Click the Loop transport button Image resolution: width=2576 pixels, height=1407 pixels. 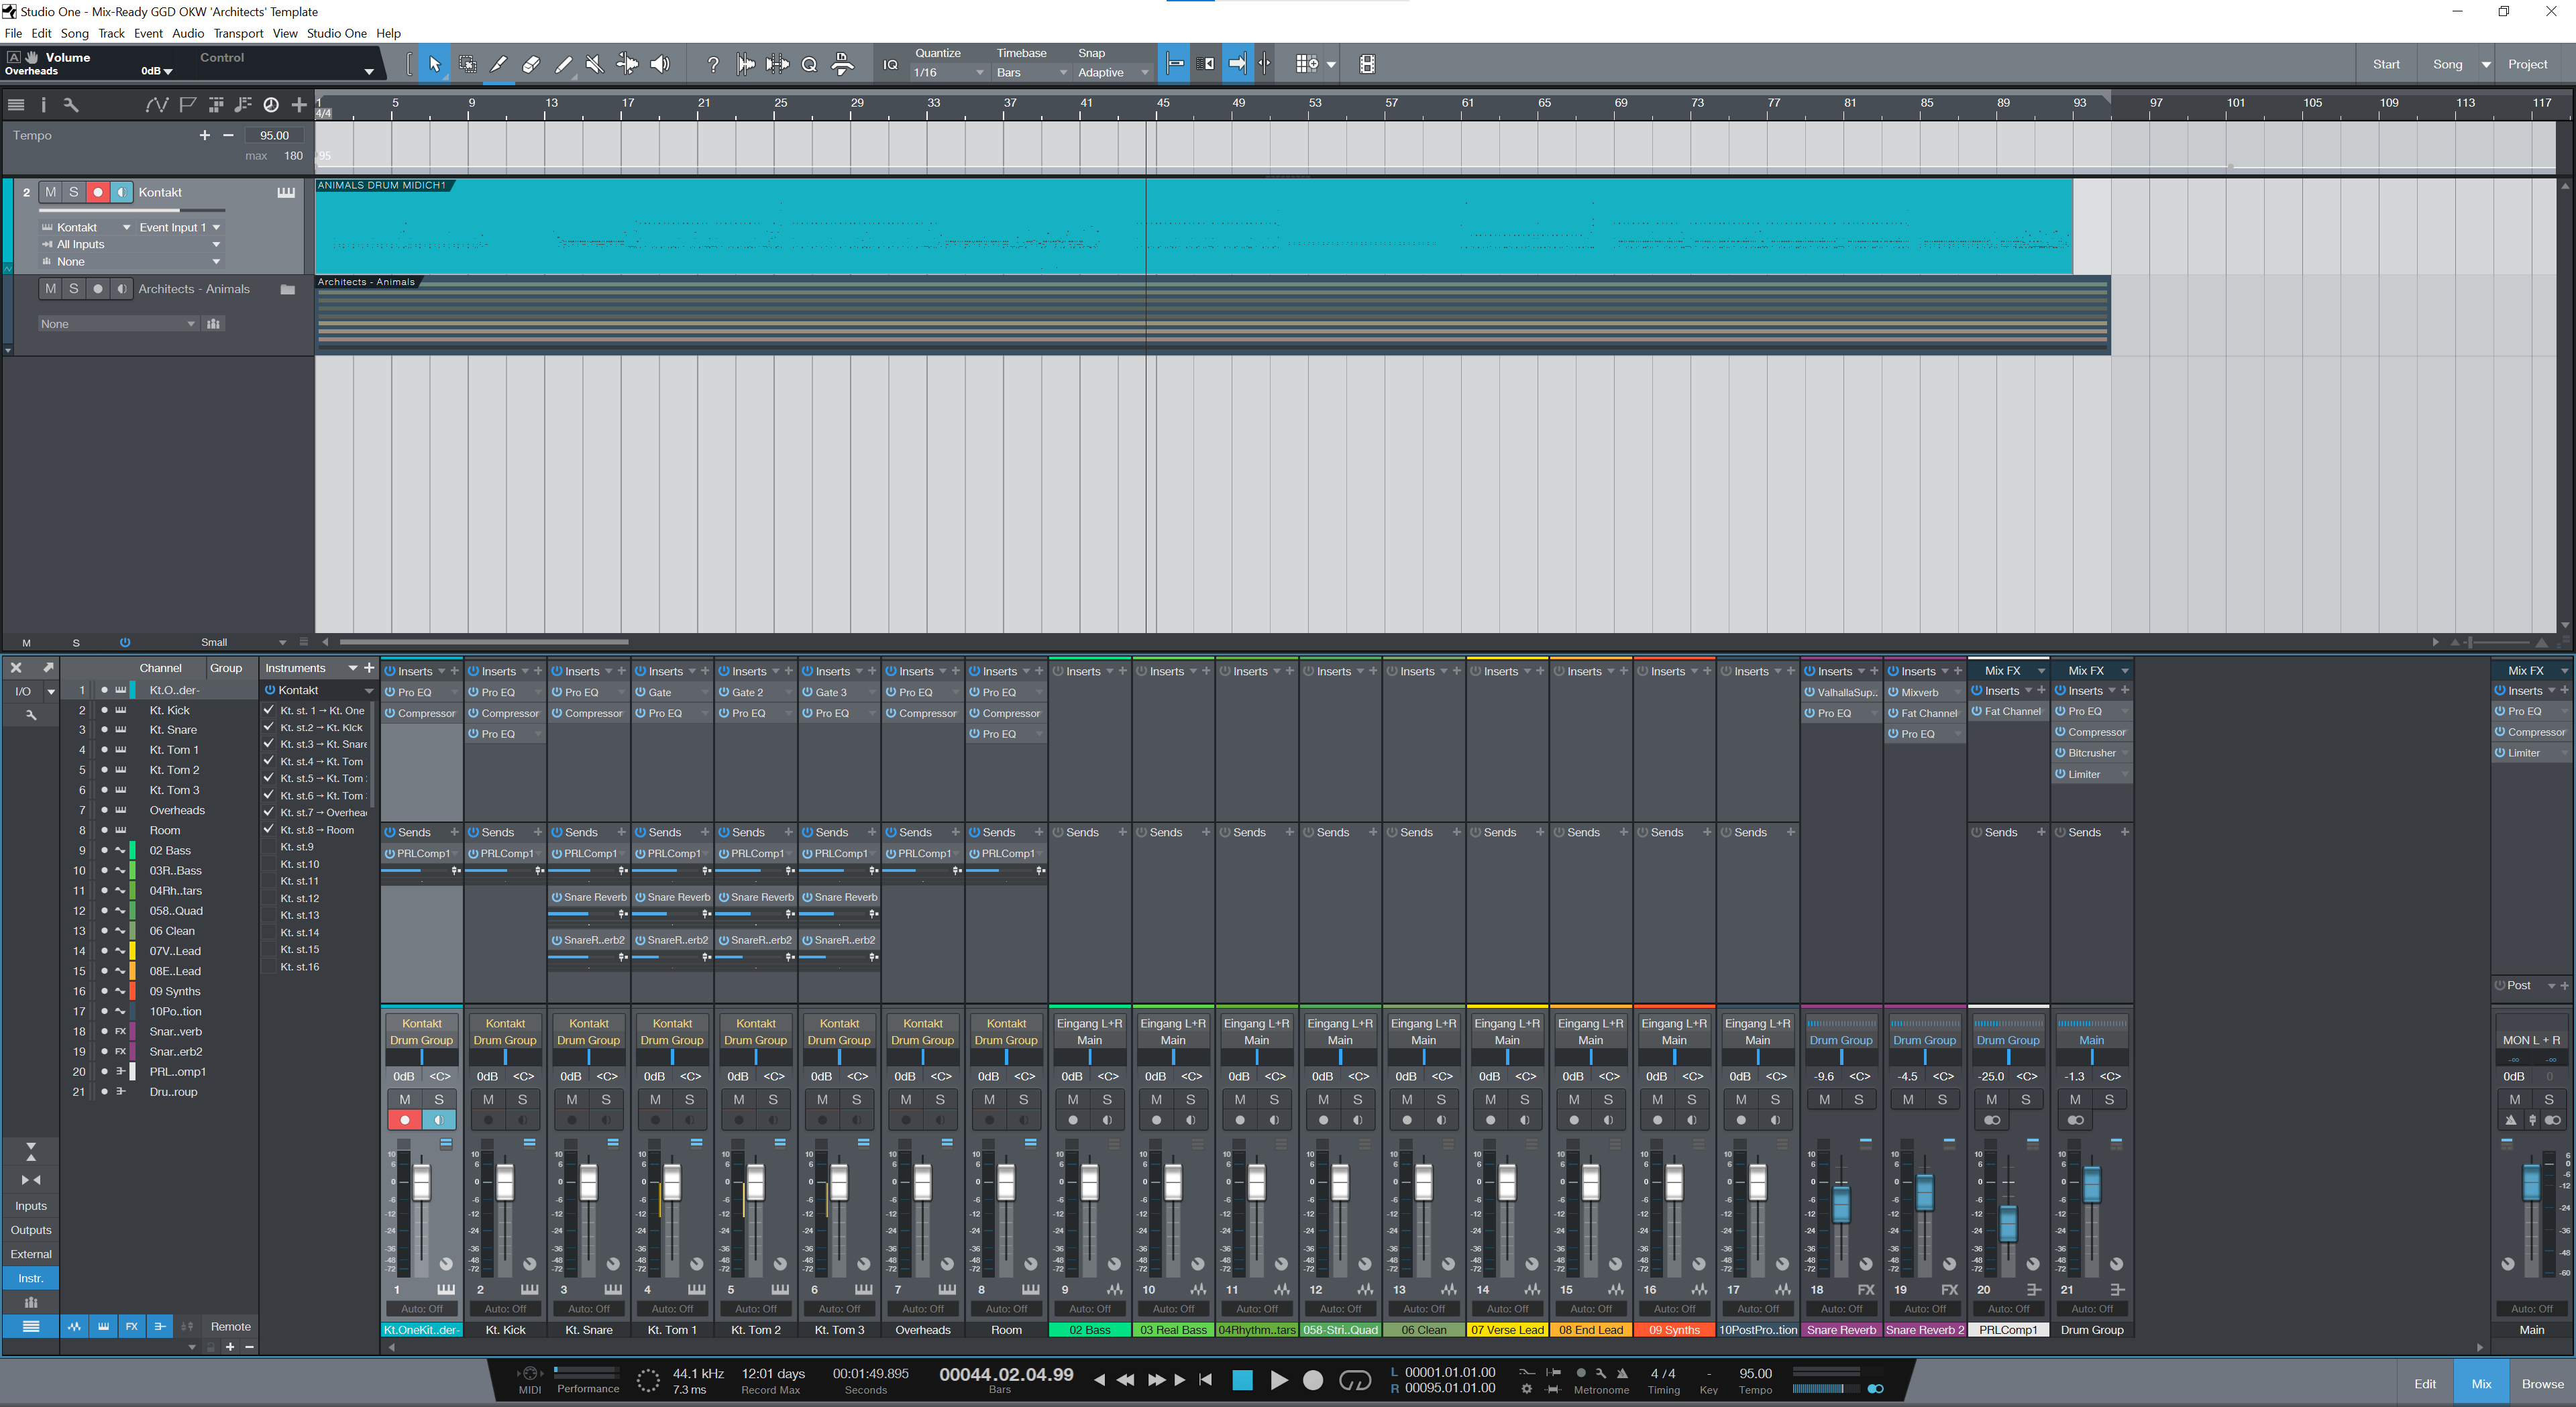[x=1354, y=1380]
